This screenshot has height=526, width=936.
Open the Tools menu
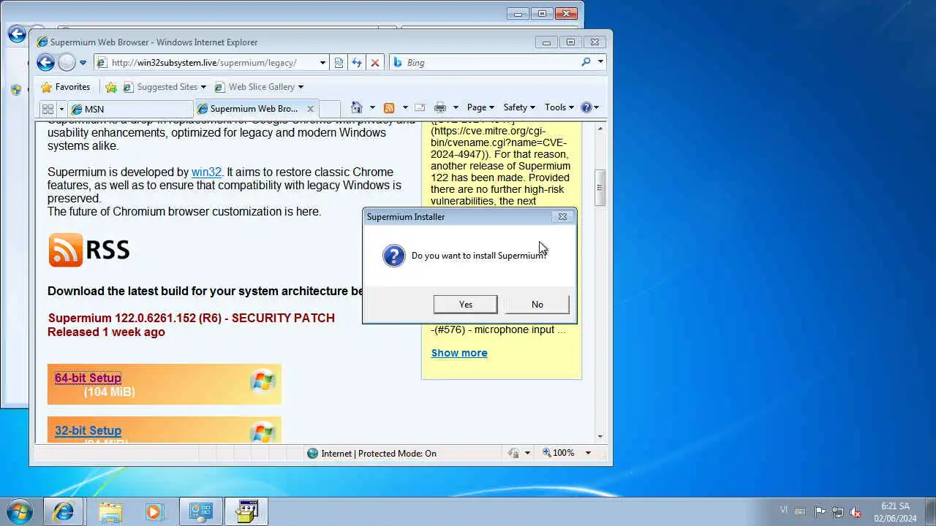(559, 107)
